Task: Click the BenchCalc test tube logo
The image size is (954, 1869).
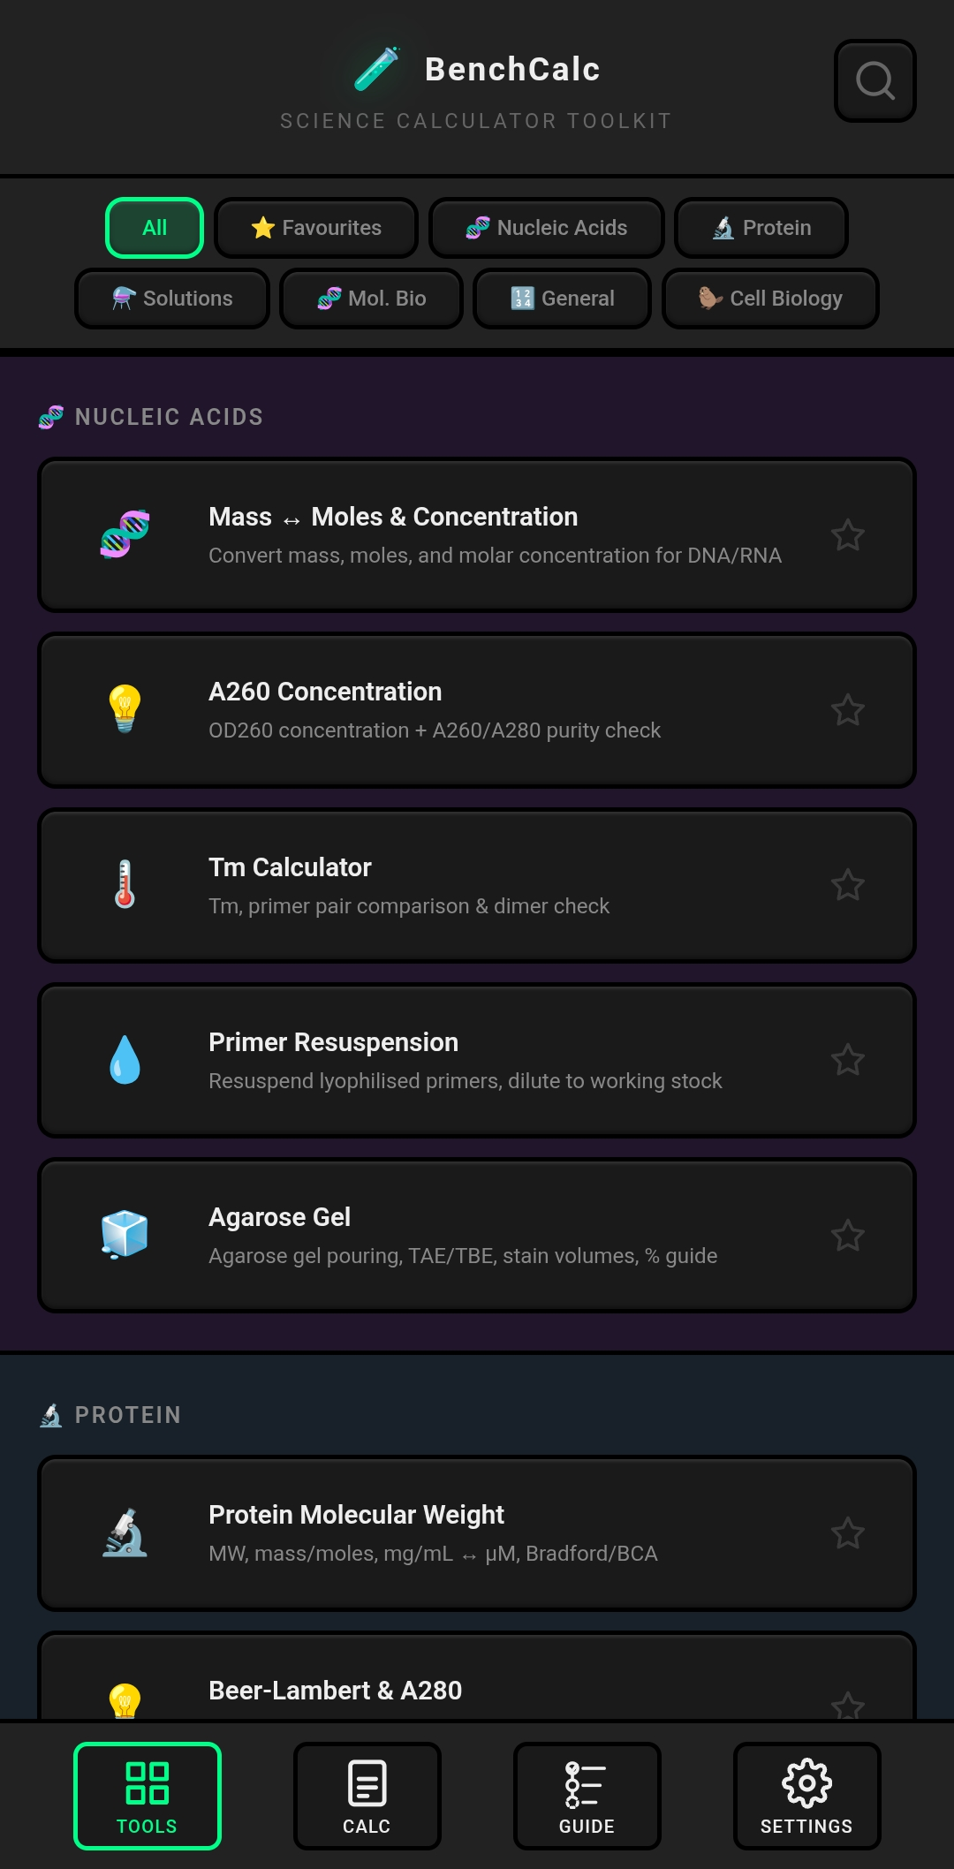Action: [377, 69]
